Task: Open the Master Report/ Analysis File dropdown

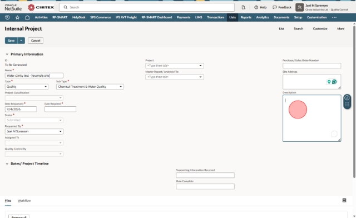Action: click(175, 77)
